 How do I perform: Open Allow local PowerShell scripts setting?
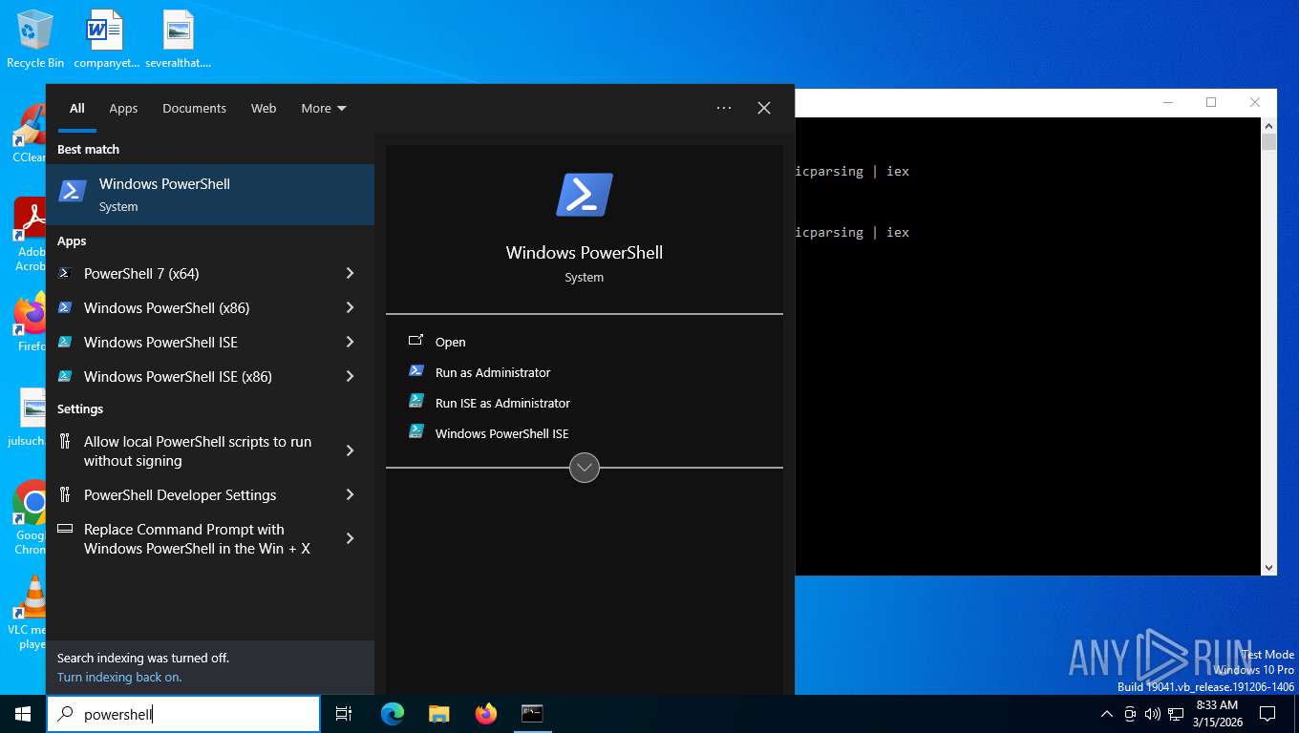pyautogui.click(x=198, y=450)
